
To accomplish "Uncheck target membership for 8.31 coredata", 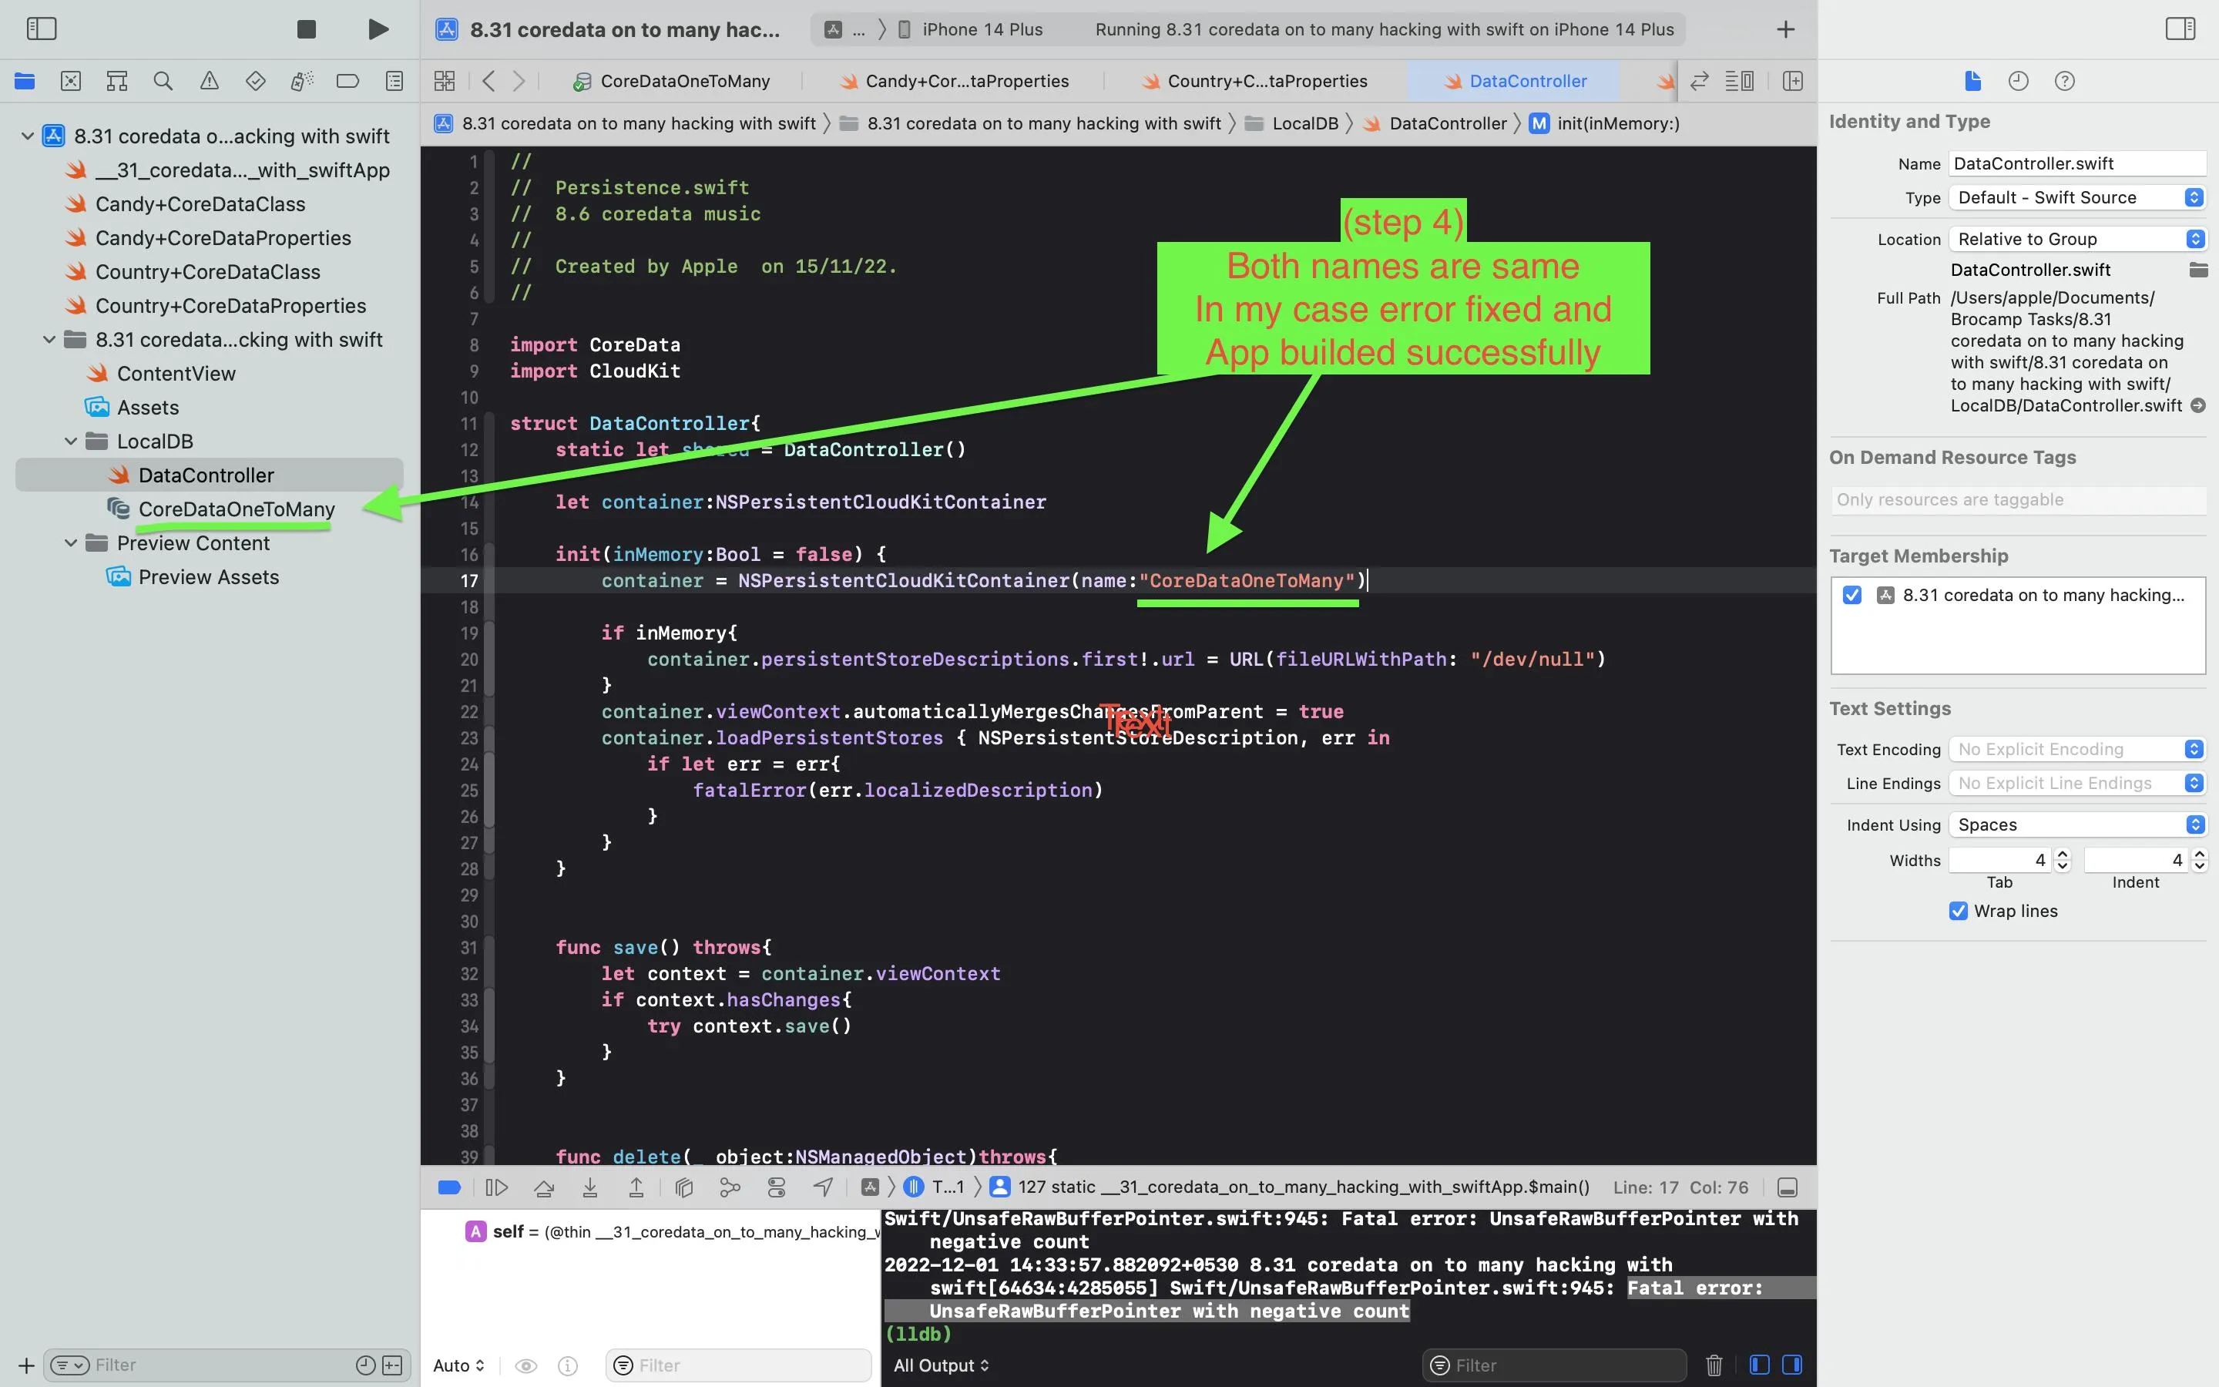I will (x=1852, y=596).
